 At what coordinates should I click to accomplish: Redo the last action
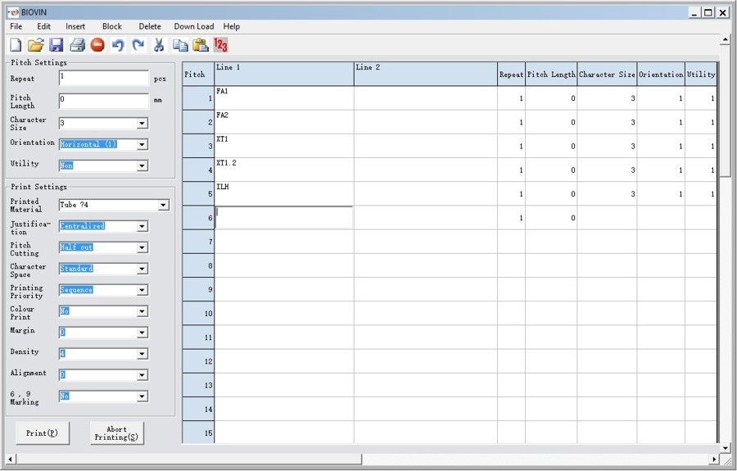(x=138, y=45)
